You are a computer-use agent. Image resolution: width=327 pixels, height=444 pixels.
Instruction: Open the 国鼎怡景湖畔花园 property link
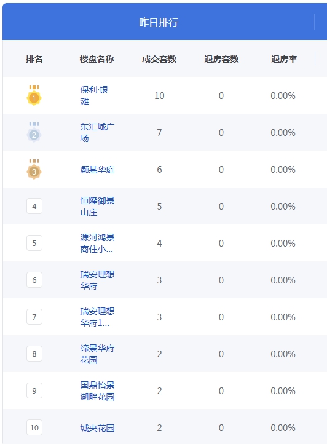[97, 390]
